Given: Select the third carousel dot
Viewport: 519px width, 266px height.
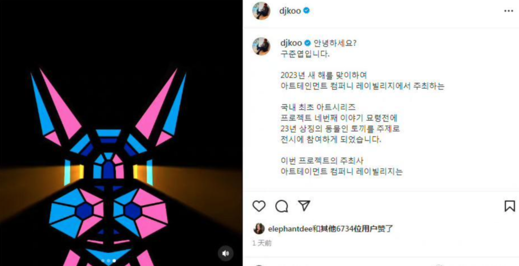Looking at the screenshot, I should point(114,261).
